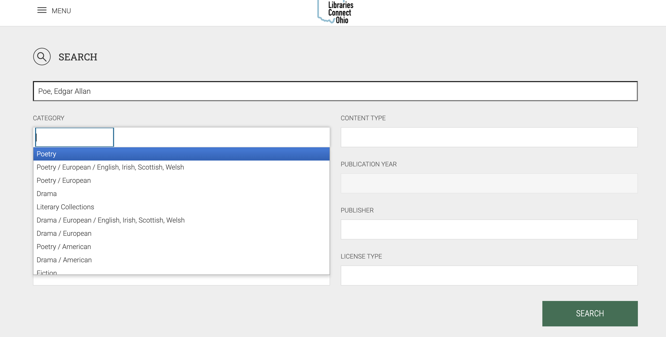The width and height of the screenshot is (666, 337).
Task: Focus the Poe, Edgar Allan search box
Action: pos(335,91)
